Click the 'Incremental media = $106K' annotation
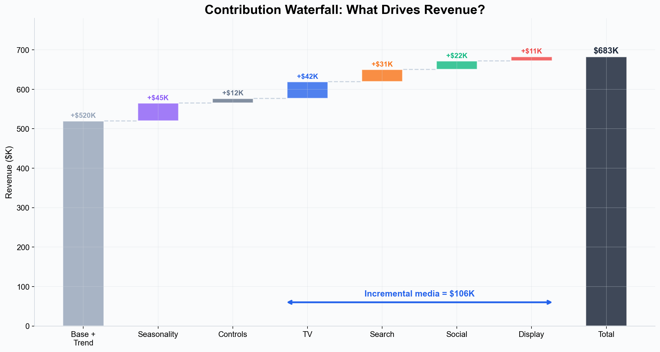Viewport: 660px width, 352px height. coord(419,294)
